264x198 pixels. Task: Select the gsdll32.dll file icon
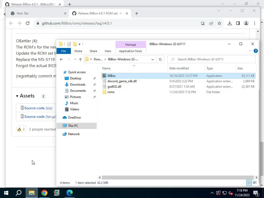coord(104,87)
